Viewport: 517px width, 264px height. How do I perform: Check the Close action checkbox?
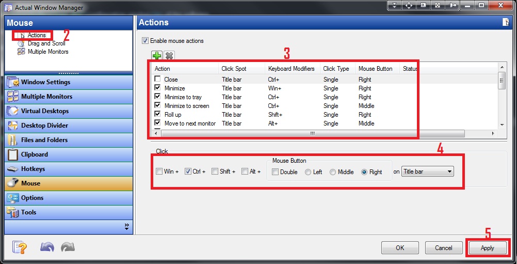click(157, 79)
